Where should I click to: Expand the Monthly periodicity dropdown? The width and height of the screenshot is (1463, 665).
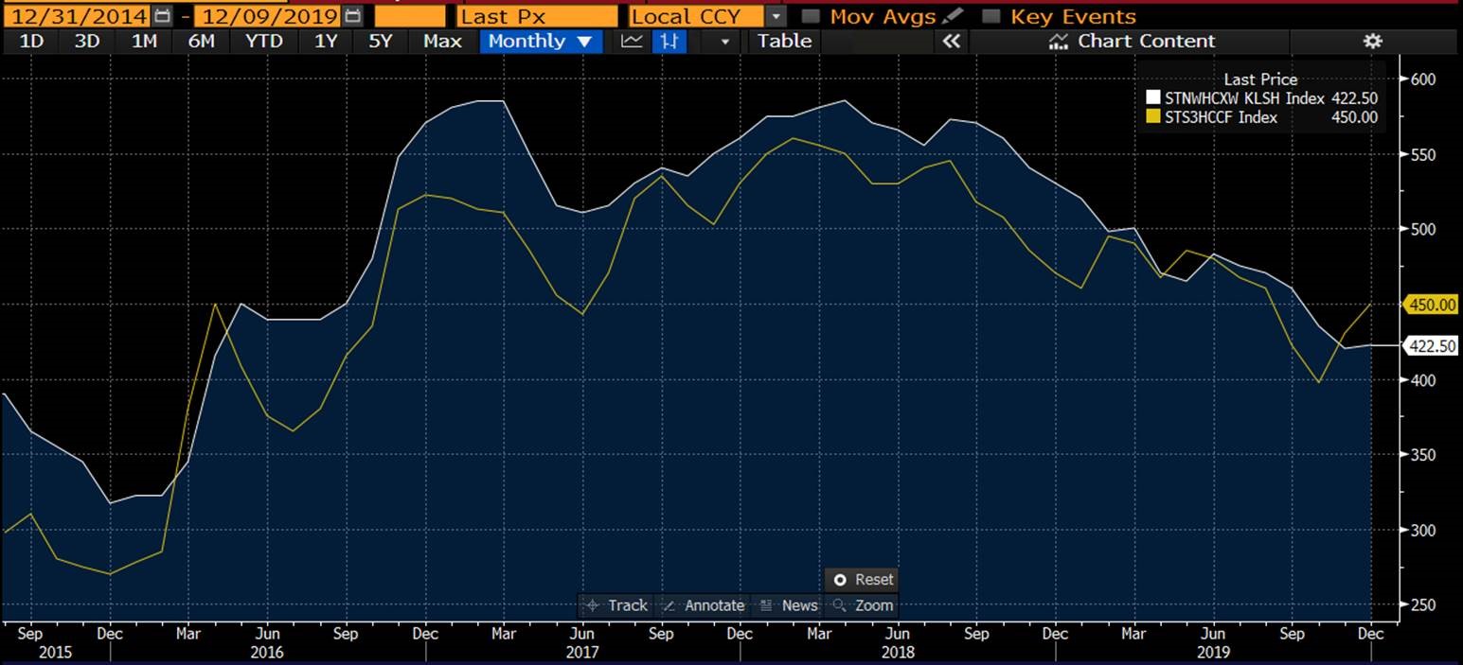(x=541, y=41)
